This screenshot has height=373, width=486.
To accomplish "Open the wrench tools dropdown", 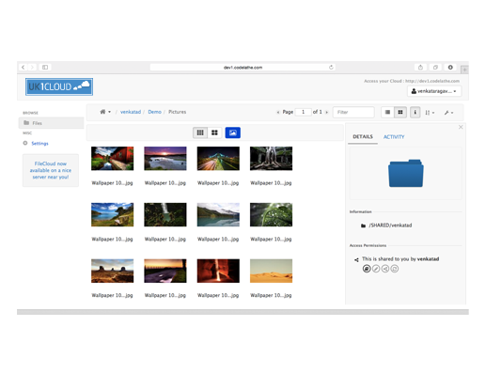I will click(x=448, y=113).
